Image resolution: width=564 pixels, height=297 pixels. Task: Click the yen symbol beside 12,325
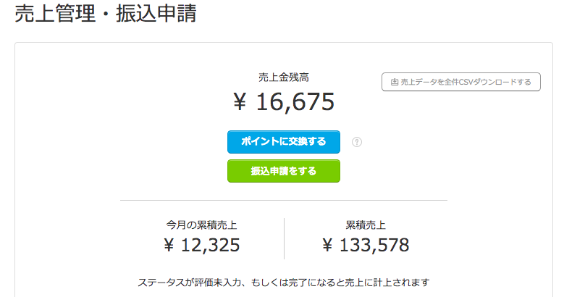169,246
